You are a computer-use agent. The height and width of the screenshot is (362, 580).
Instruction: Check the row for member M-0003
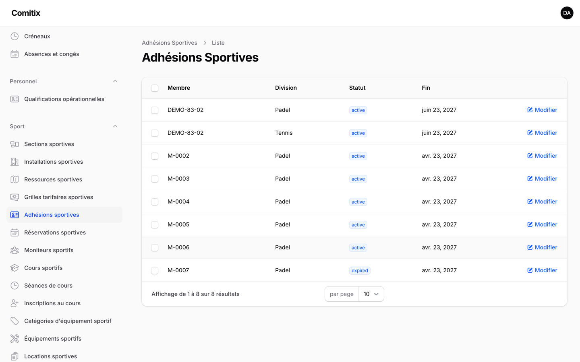tap(155, 179)
